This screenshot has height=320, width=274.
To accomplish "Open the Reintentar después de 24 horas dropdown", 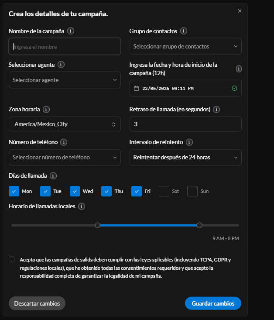I will pos(185,157).
